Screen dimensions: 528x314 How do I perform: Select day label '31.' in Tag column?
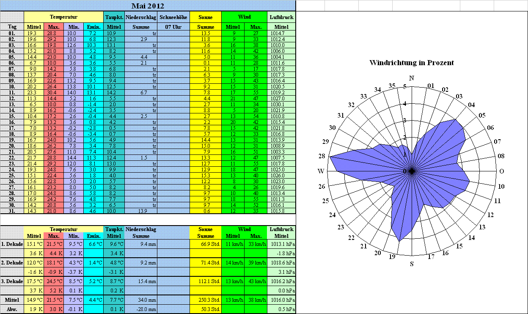point(12,211)
